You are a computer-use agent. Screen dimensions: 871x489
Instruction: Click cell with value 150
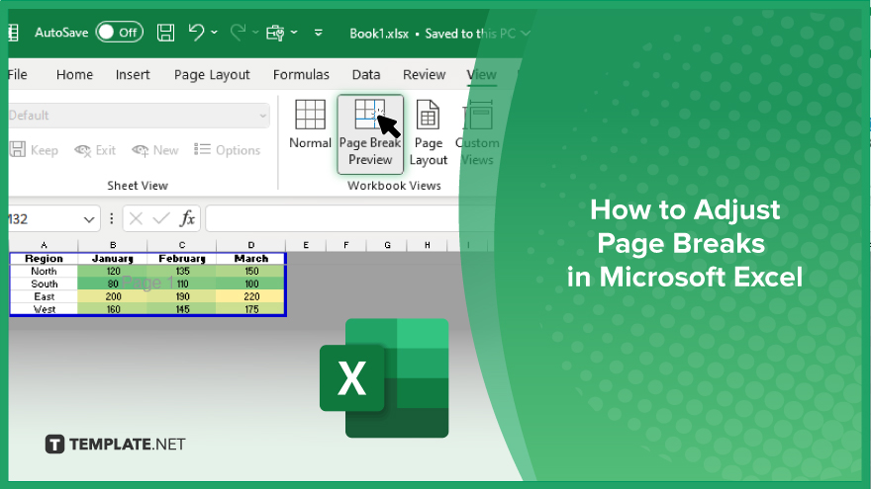coord(251,271)
